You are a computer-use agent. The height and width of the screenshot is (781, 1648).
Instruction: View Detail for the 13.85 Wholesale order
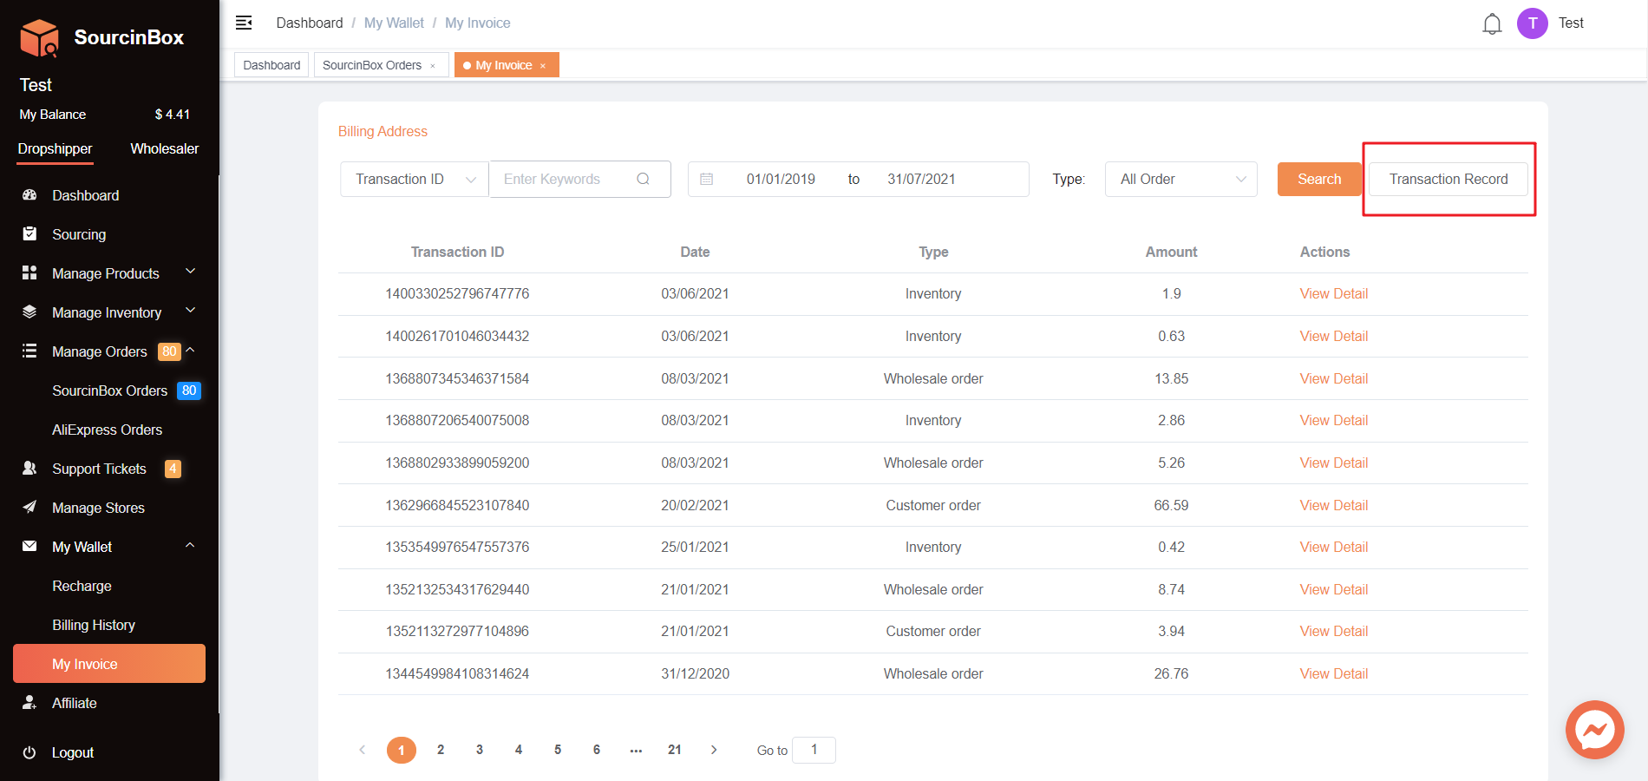1333,378
